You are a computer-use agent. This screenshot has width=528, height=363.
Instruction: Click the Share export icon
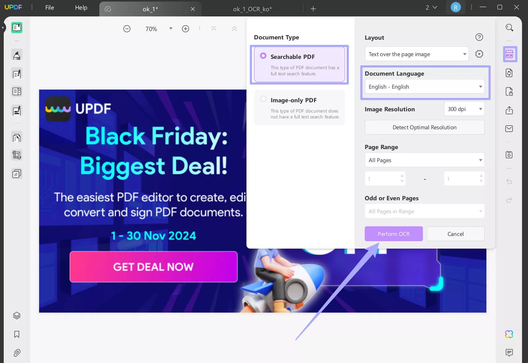click(509, 110)
